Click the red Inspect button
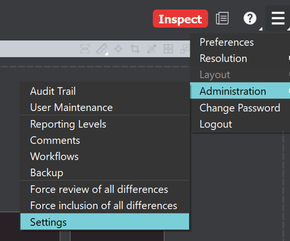 180,19
